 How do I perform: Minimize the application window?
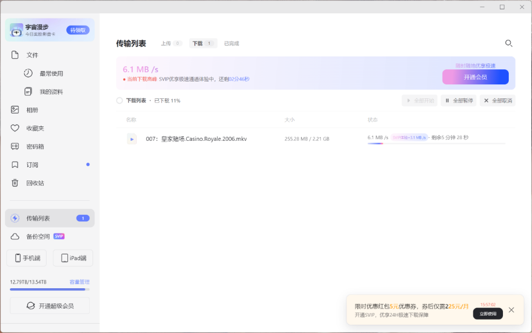click(482, 7)
